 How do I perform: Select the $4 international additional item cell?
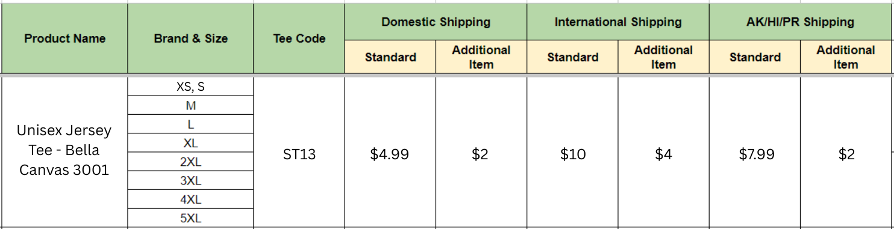coord(663,154)
